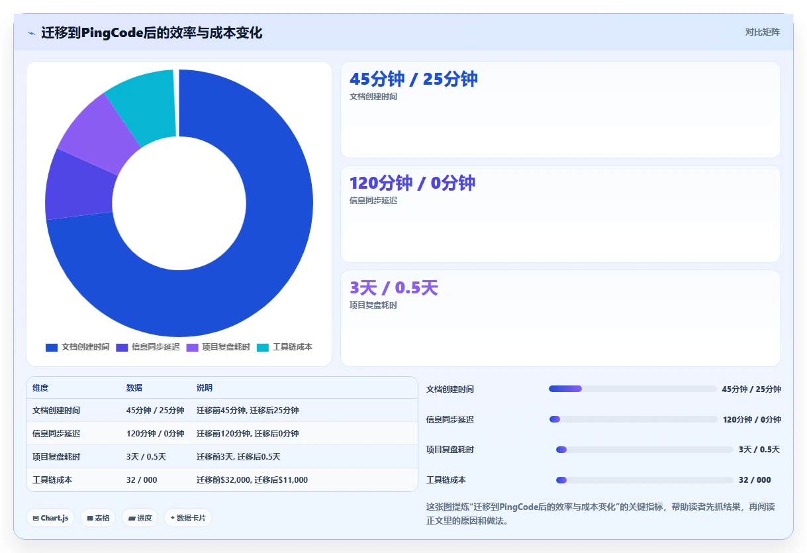This screenshot has height=553, width=807.
Task: Click the title 迁移到PingCode后的效率与成本变化
Action: (x=152, y=33)
